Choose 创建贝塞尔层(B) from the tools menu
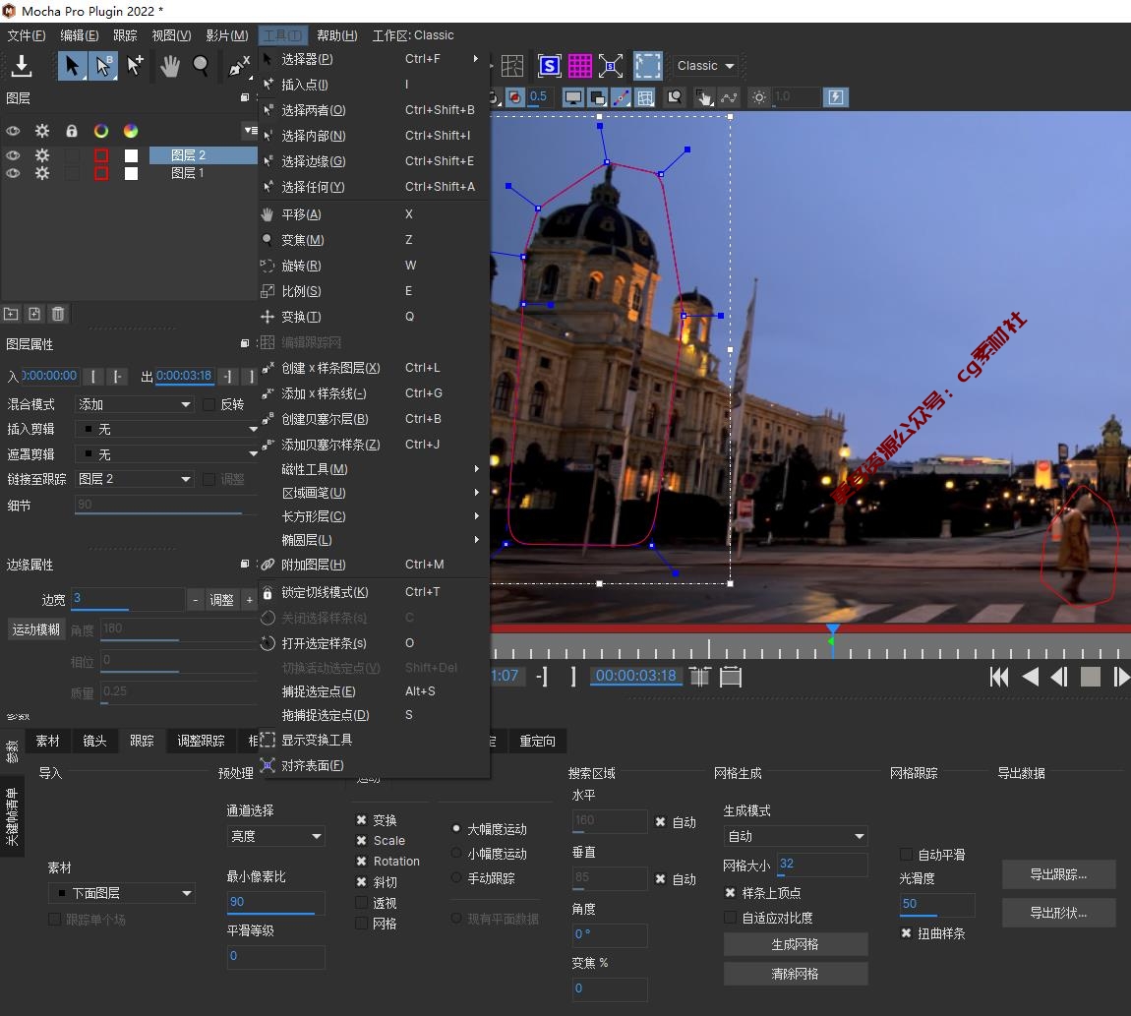This screenshot has width=1131, height=1016. pyautogui.click(x=374, y=419)
